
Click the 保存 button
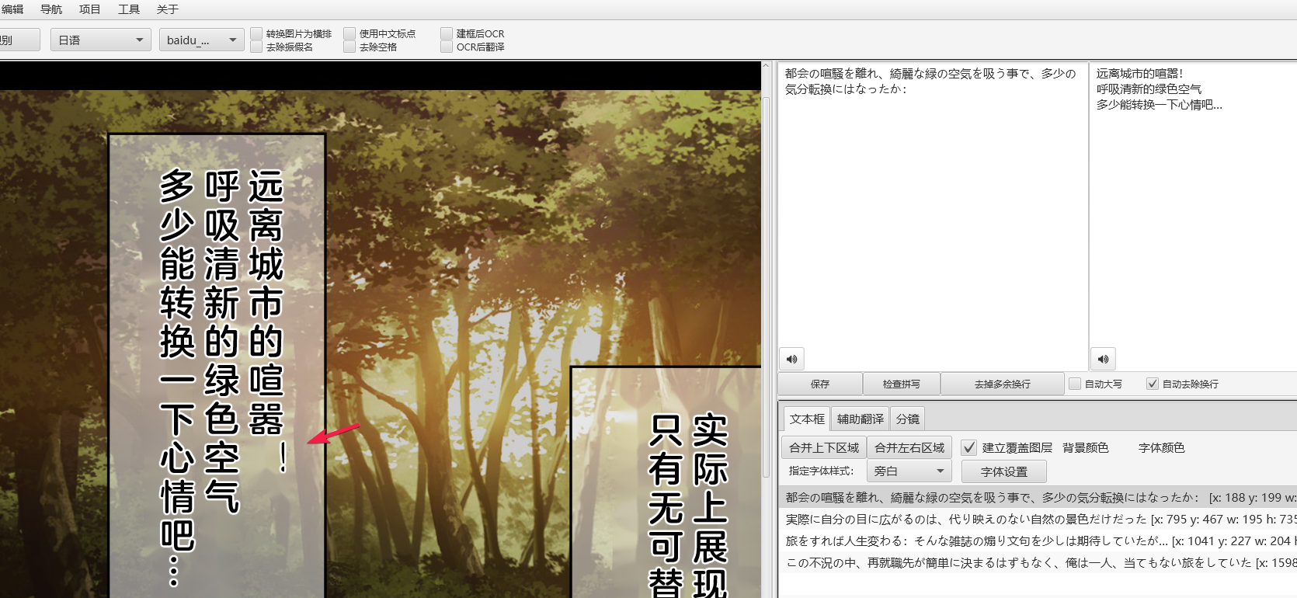(x=820, y=384)
